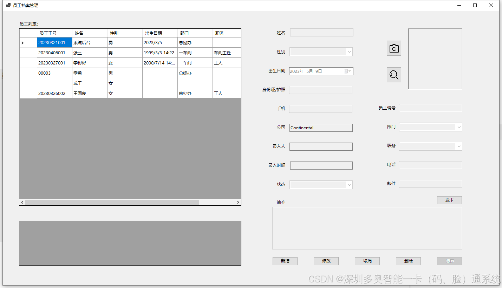Click the 修改 button
Image resolution: width=502 pixels, height=288 pixels.
[x=326, y=261]
